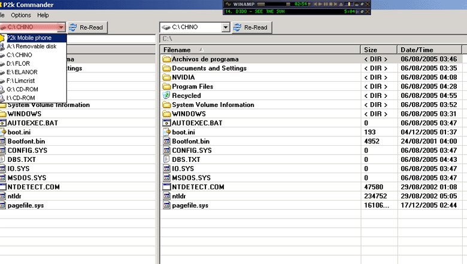Click Winamp eject/open file button
The width and height of the screenshot is (467, 264).
(x=341, y=4)
